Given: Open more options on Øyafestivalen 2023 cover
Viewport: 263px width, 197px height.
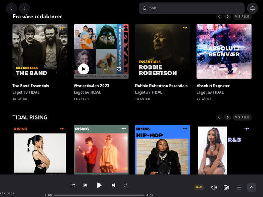Looking at the screenshot, I should tap(106, 69).
